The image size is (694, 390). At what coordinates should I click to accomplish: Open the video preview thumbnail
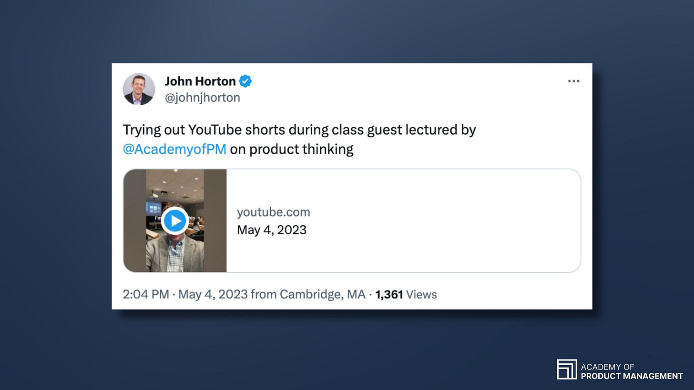(x=175, y=220)
